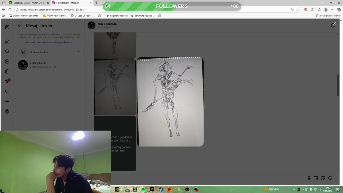Image resolution: width=343 pixels, height=193 pixels.
Task: Click the voice clip microphone icon
Action: click(x=309, y=178)
